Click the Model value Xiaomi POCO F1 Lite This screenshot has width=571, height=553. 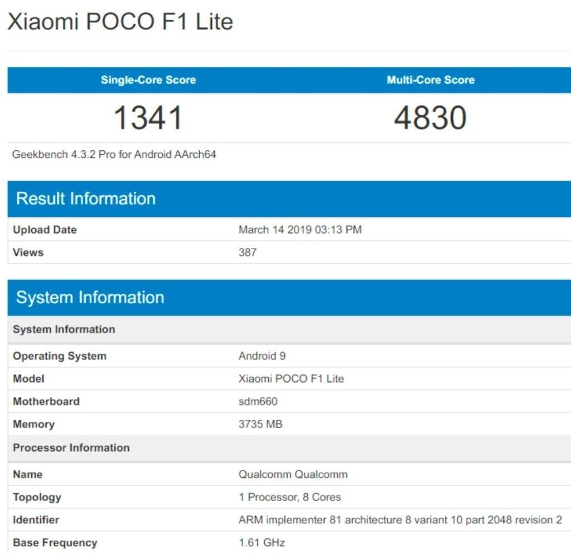(x=291, y=379)
